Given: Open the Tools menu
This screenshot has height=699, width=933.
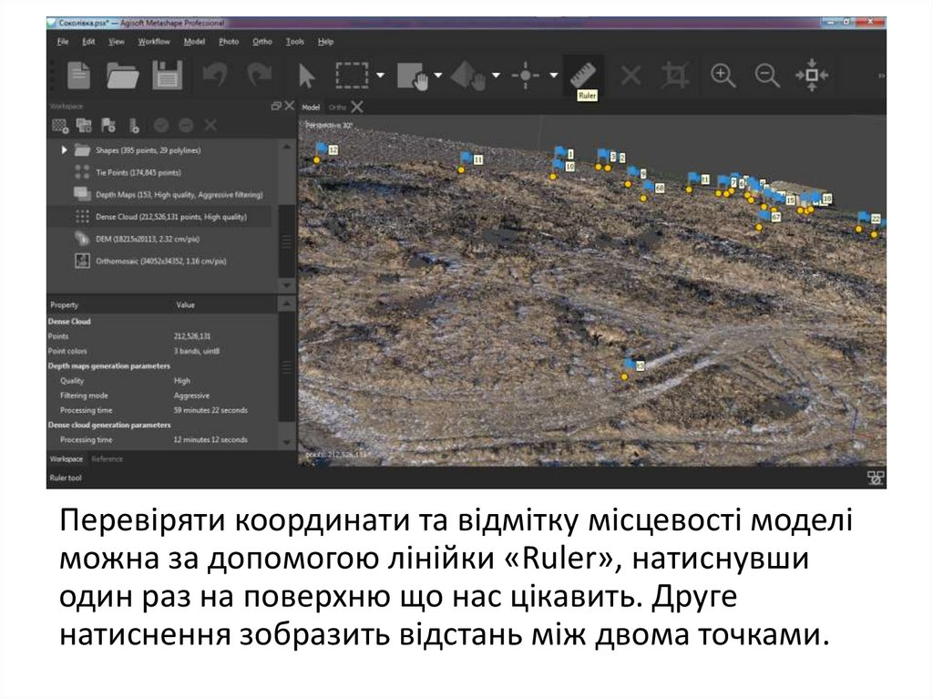Looking at the screenshot, I should coord(294,42).
